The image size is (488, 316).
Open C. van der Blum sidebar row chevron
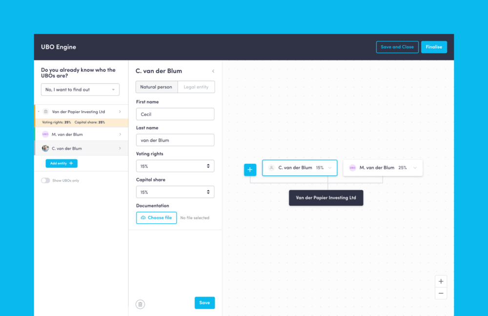coord(120,148)
